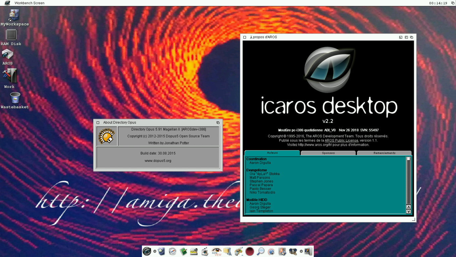
Task: Open the RAM Disk drive
Action: tap(11, 35)
